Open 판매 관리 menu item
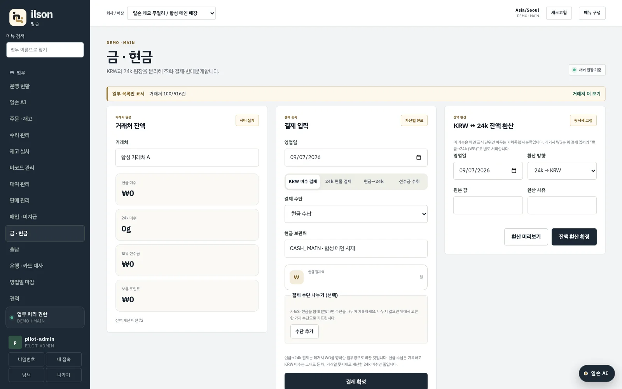Viewport: 622px width, 389px height. coord(45,201)
